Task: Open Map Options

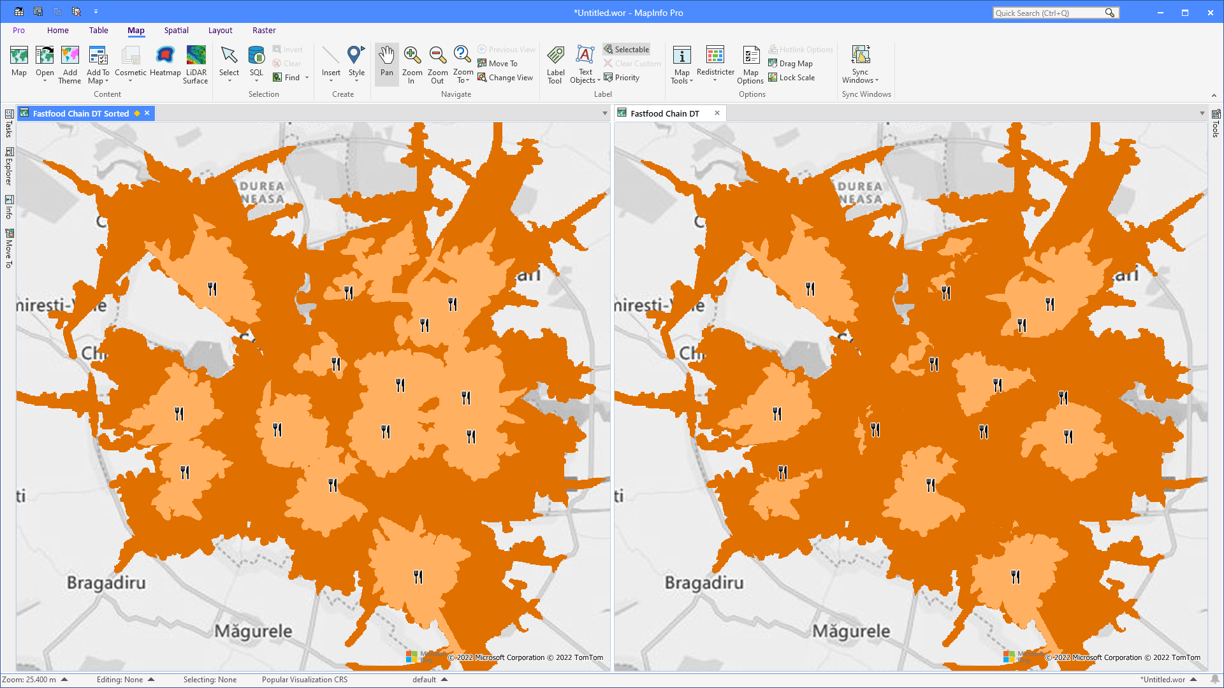Action: click(750, 64)
